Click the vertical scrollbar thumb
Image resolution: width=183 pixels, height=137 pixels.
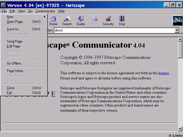[x=180, y=50]
